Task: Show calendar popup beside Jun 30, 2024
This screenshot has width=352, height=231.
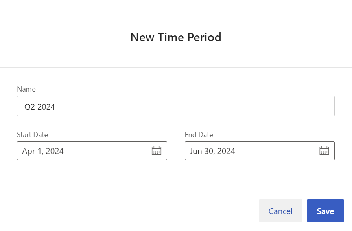Action: 324,151
